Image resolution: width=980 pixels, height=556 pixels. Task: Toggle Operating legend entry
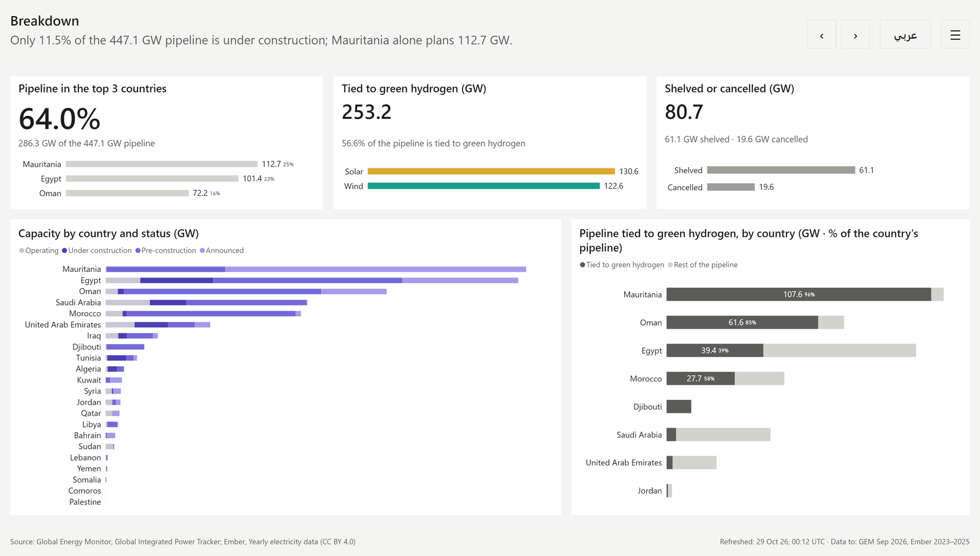(39, 250)
